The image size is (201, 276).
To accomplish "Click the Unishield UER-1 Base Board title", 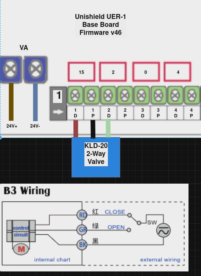I will (101, 25).
